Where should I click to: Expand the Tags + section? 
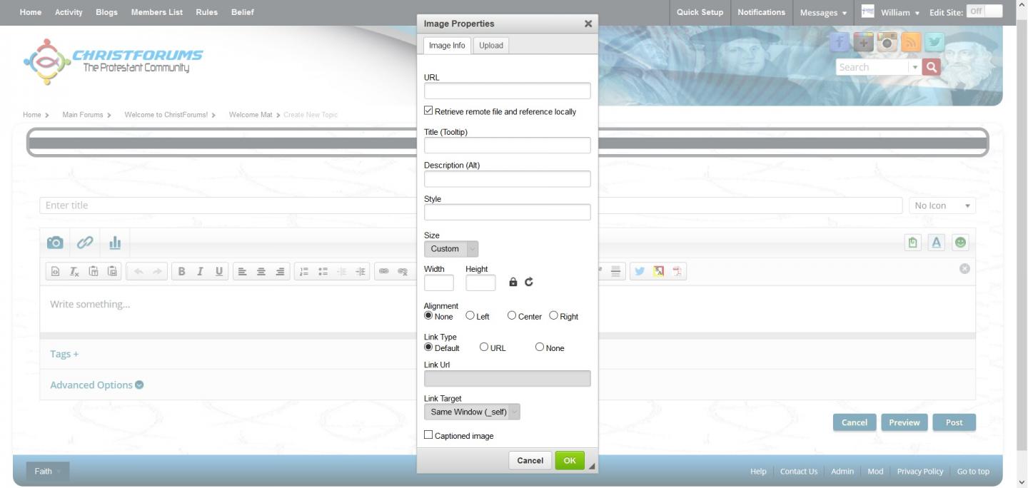(64, 354)
